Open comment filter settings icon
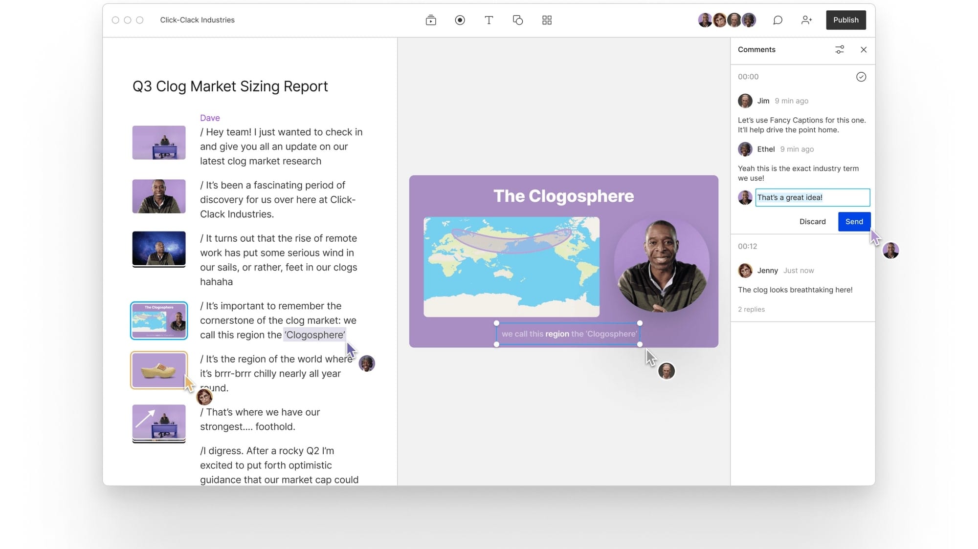The height and width of the screenshot is (549, 978). 840,49
